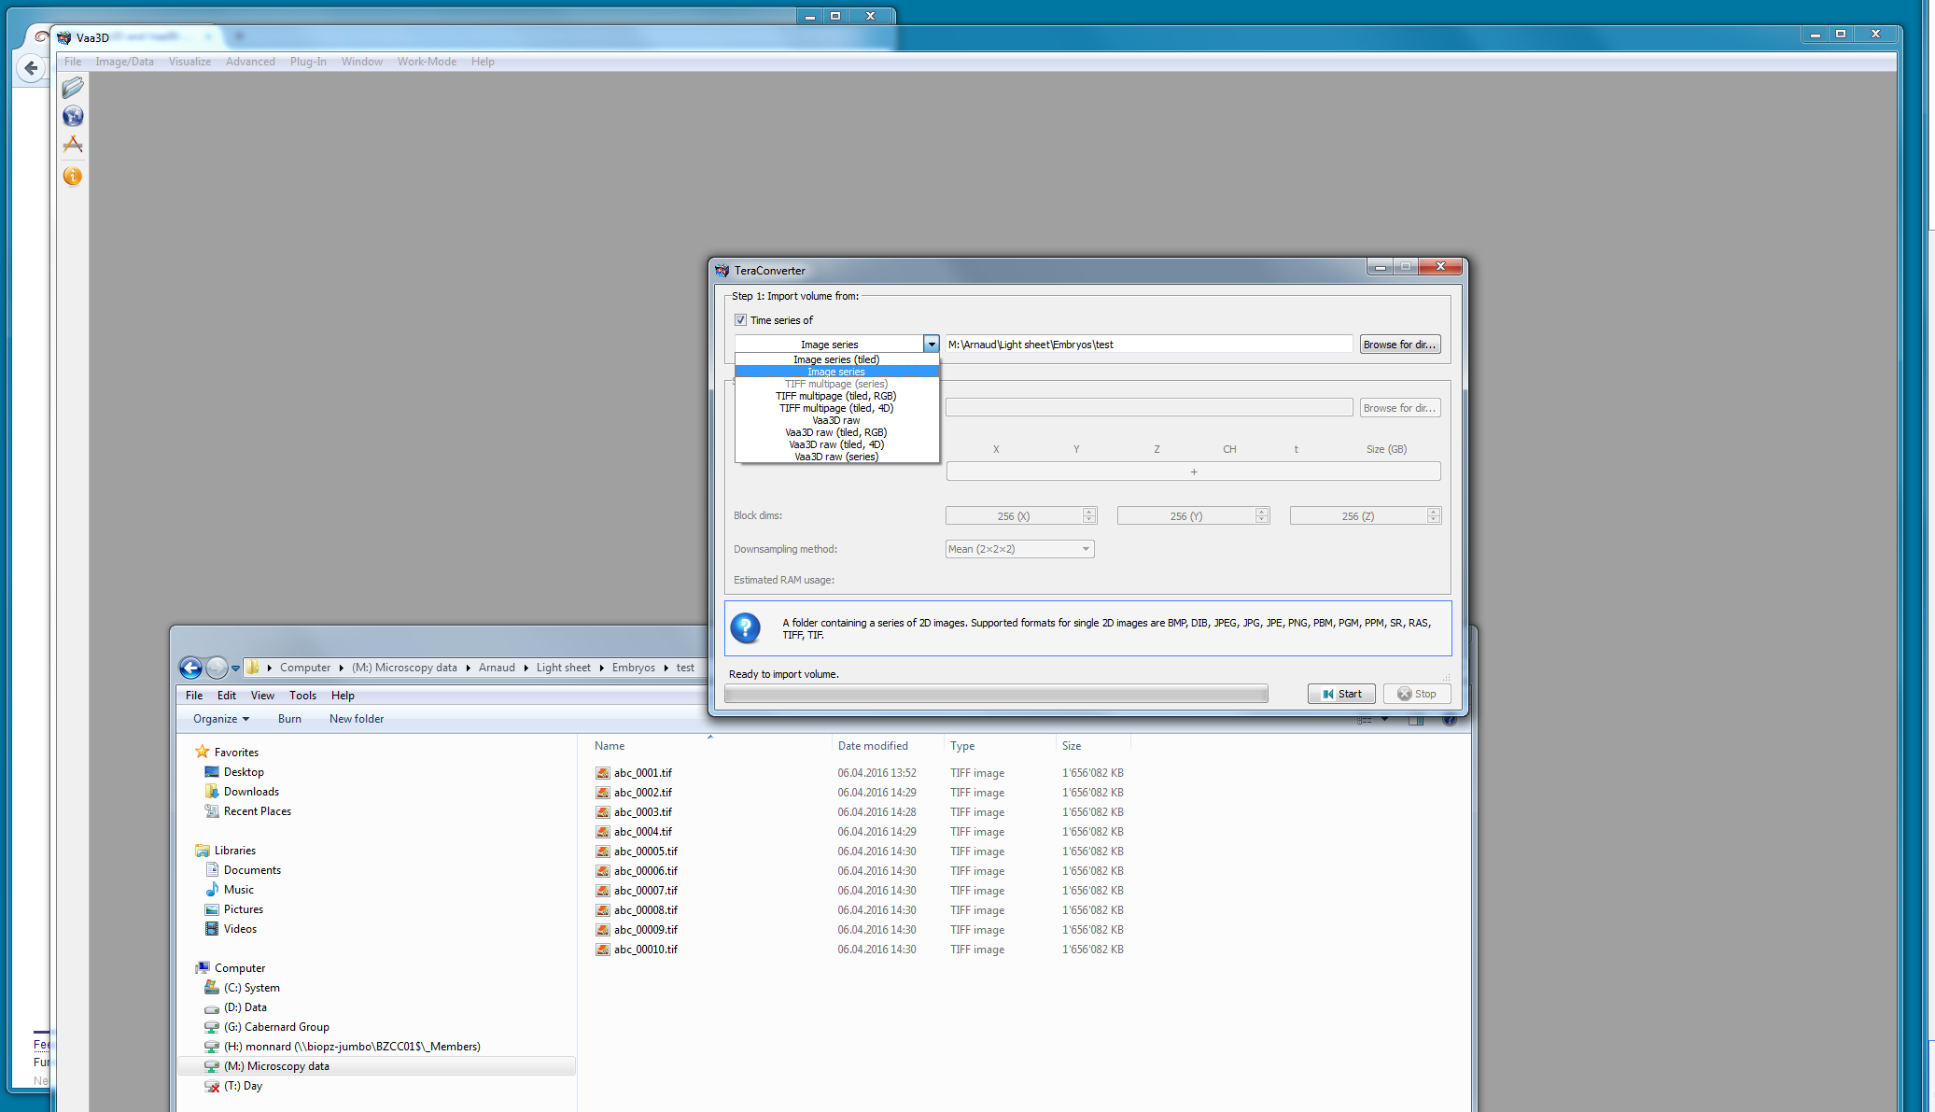Select the Desktop item under Favorites
This screenshot has height=1112, width=1935.
pyautogui.click(x=244, y=772)
